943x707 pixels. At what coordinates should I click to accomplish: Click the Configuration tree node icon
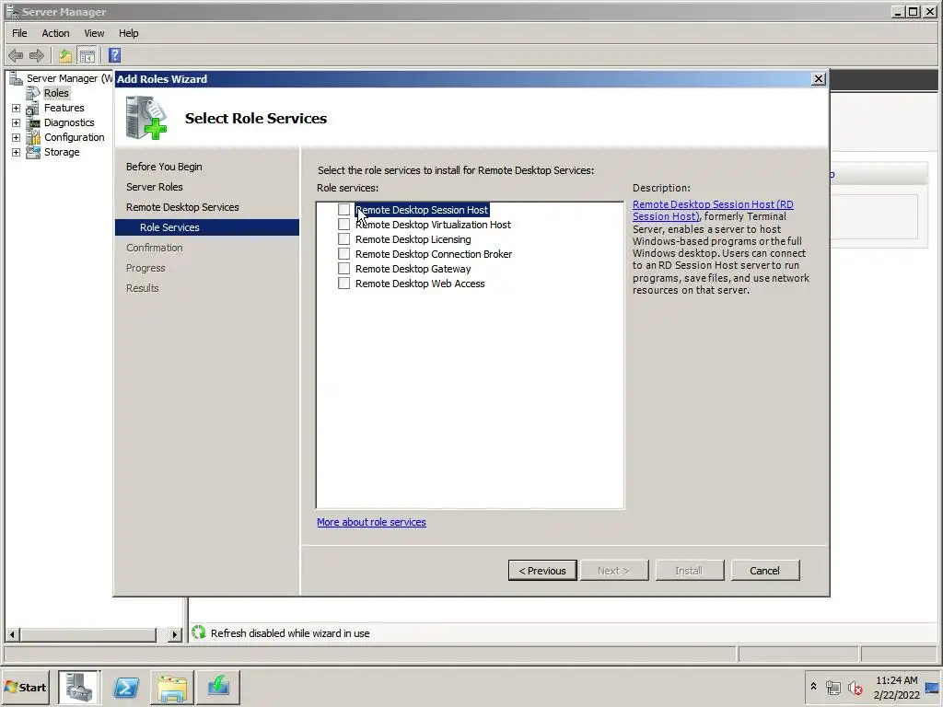pyautogui.click(x=32, y=138)
